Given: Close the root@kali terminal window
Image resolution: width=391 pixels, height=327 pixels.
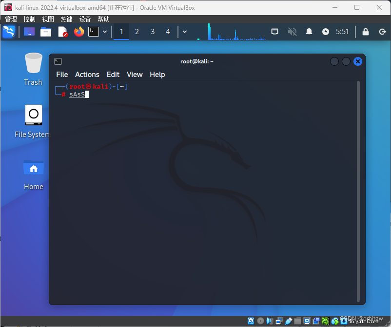Looking at the screenshot, I should click(357, 61).
